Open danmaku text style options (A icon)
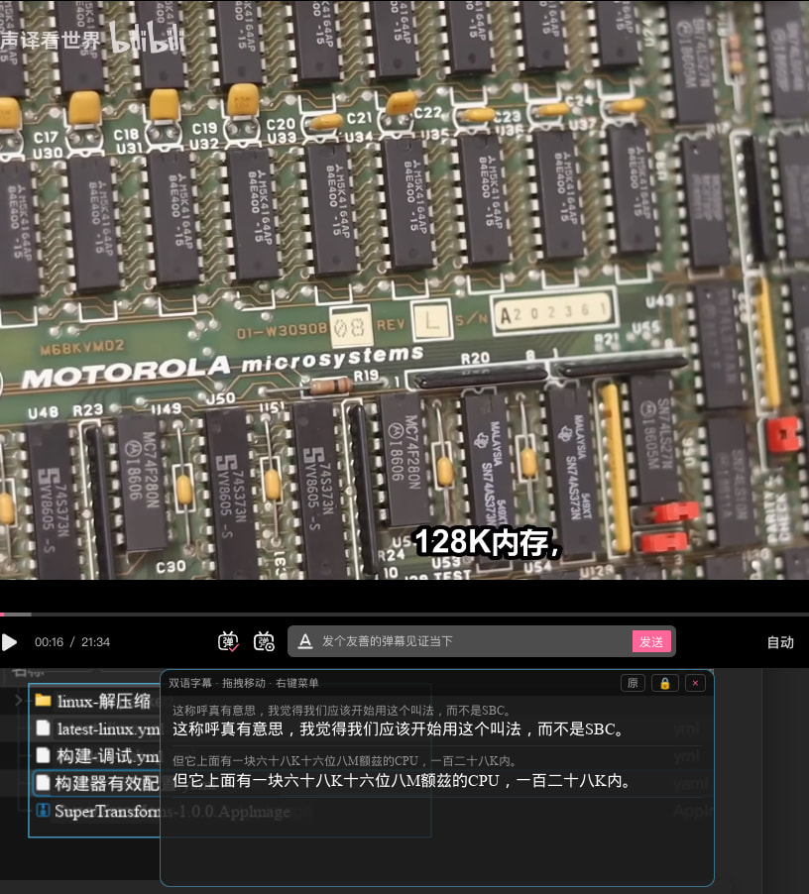809x894 pixels. point(305,641)
